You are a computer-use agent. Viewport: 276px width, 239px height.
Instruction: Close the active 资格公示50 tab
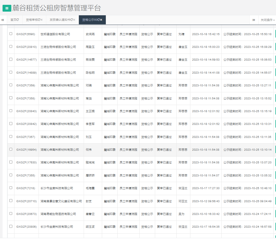[101, 20]
